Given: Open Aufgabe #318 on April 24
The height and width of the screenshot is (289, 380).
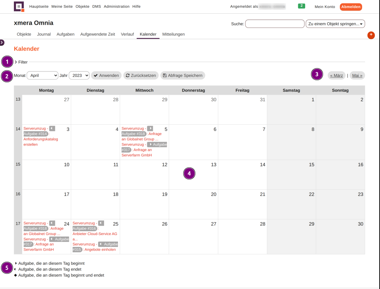Looking at the screenshot, I should [35, 228].
